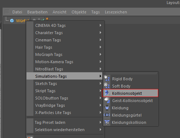Expand the CINEMA 4D Tags submenu
The height and width of the screenshot is (138, 180).
(65, 25)
